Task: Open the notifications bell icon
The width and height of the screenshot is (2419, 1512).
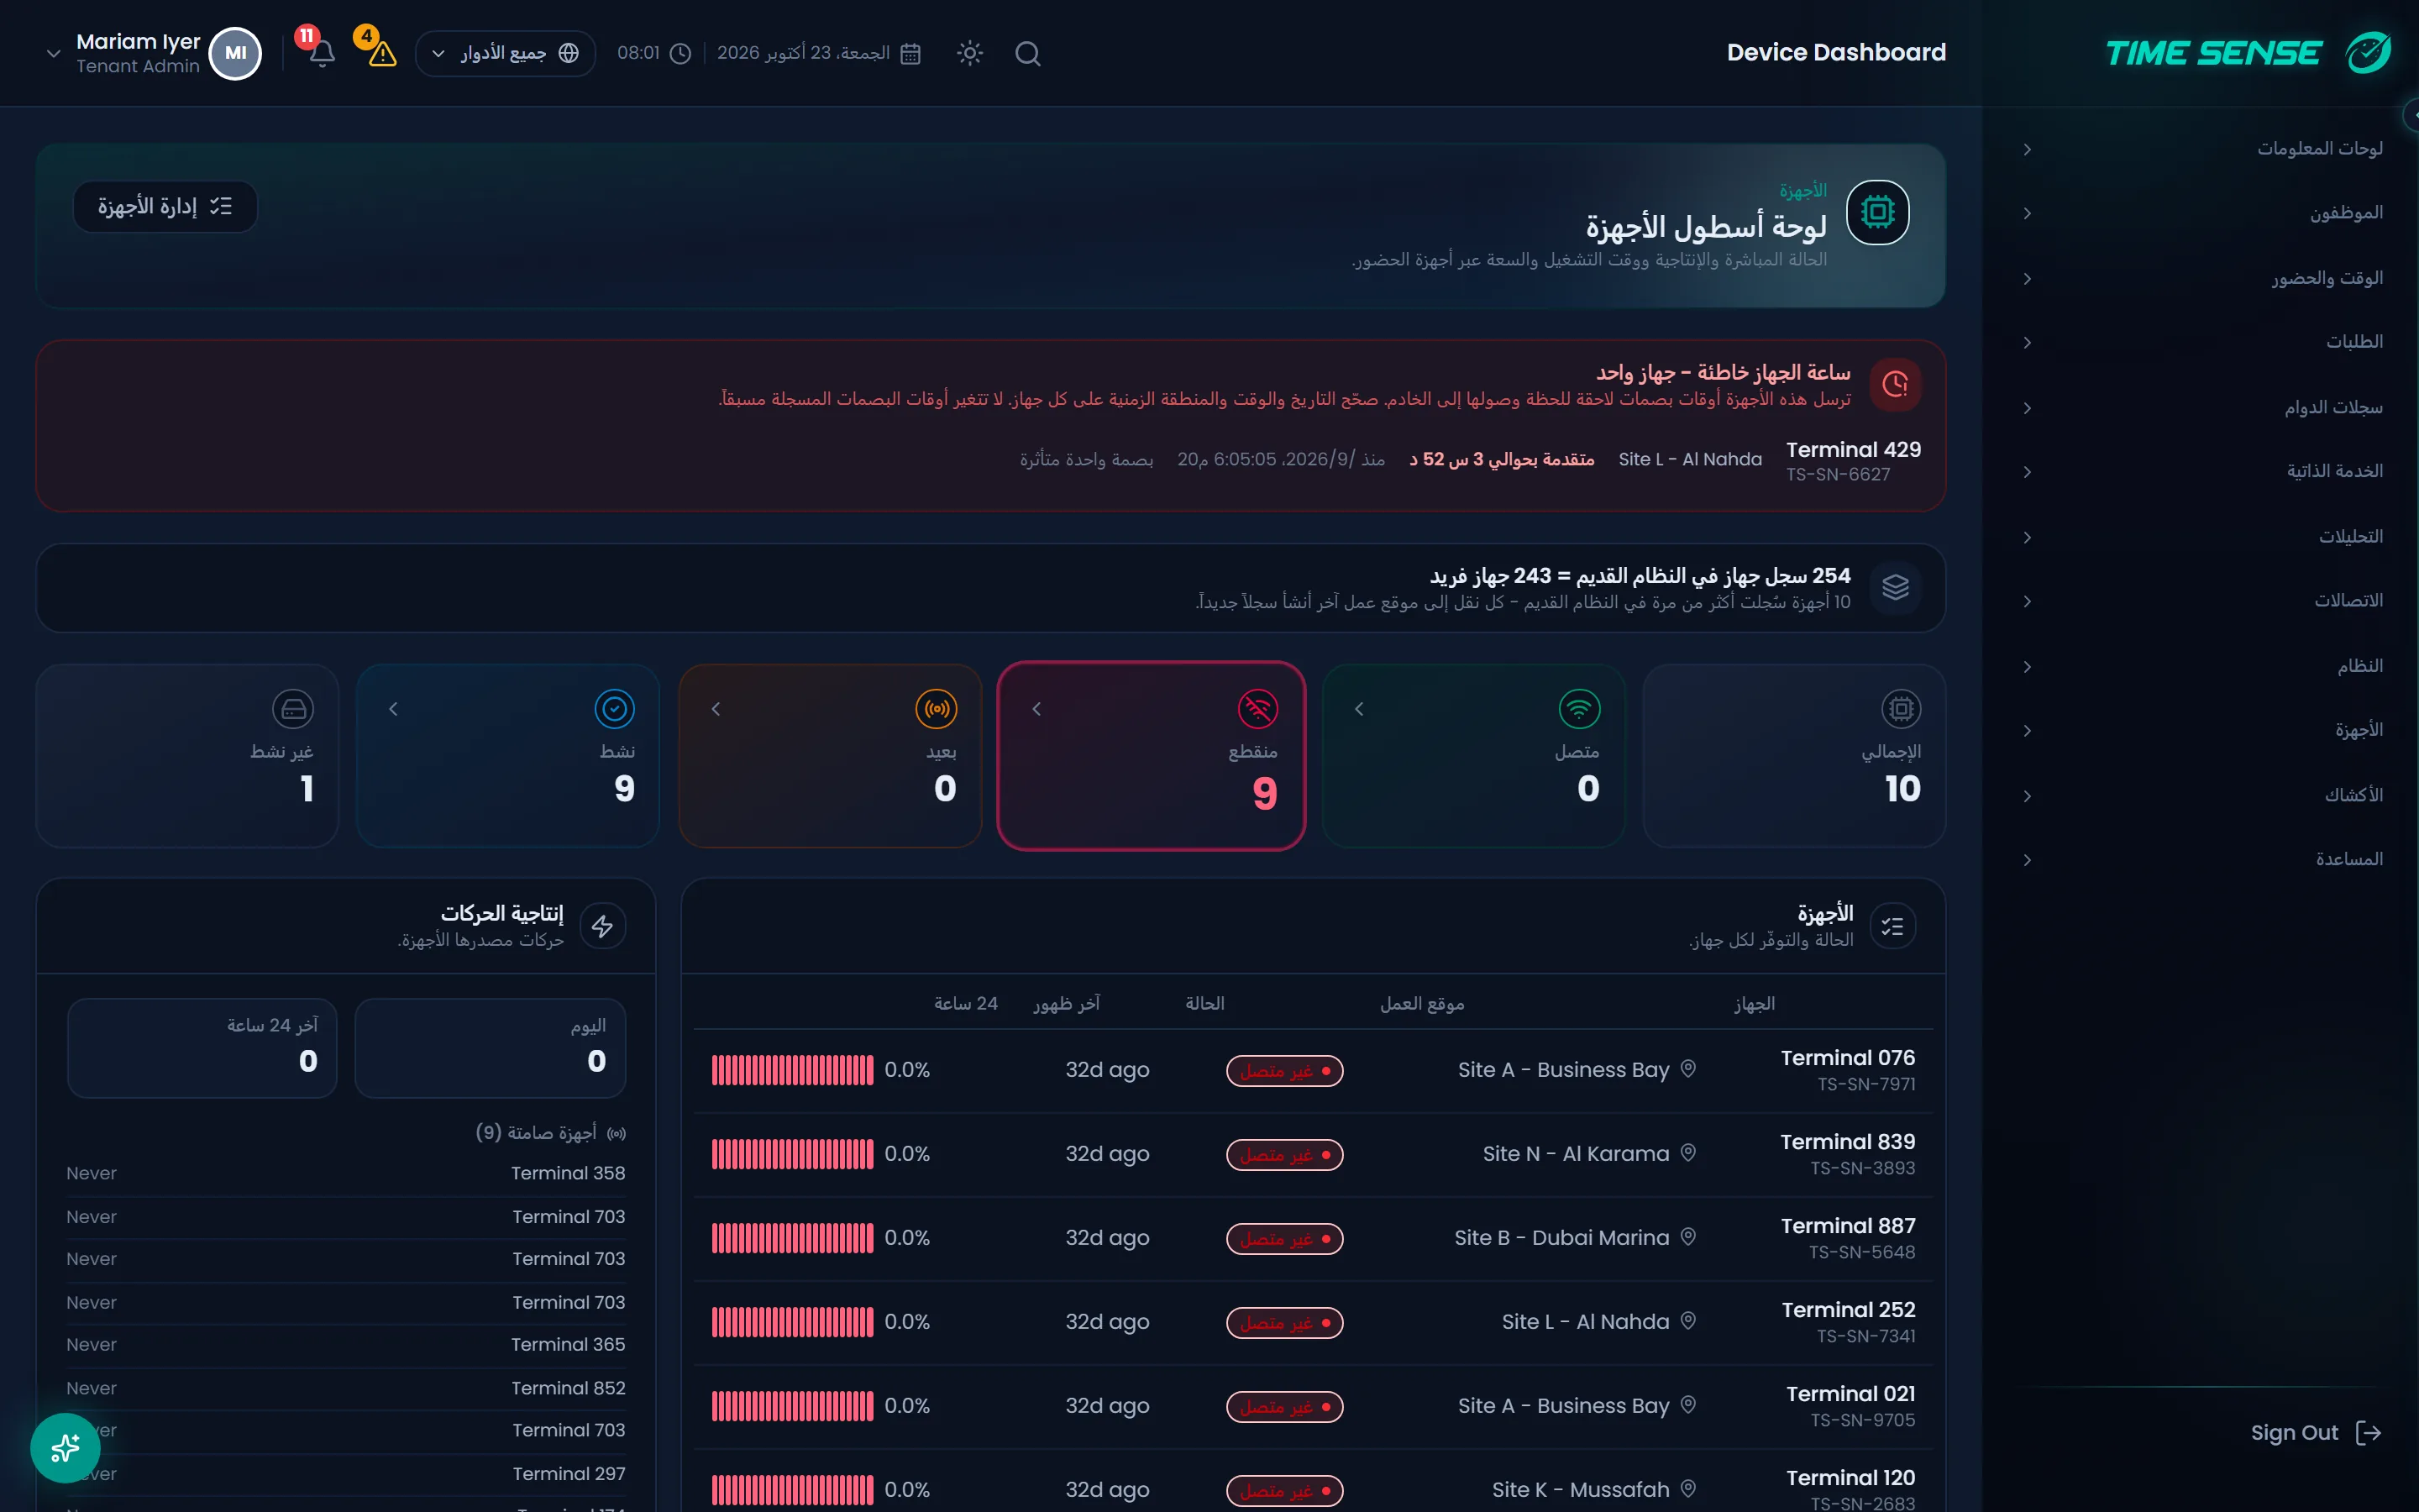Action: click(322, 53)
